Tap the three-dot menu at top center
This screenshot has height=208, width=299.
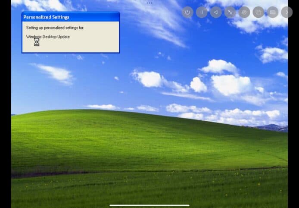pyautogui.click(x=149, y=3)
